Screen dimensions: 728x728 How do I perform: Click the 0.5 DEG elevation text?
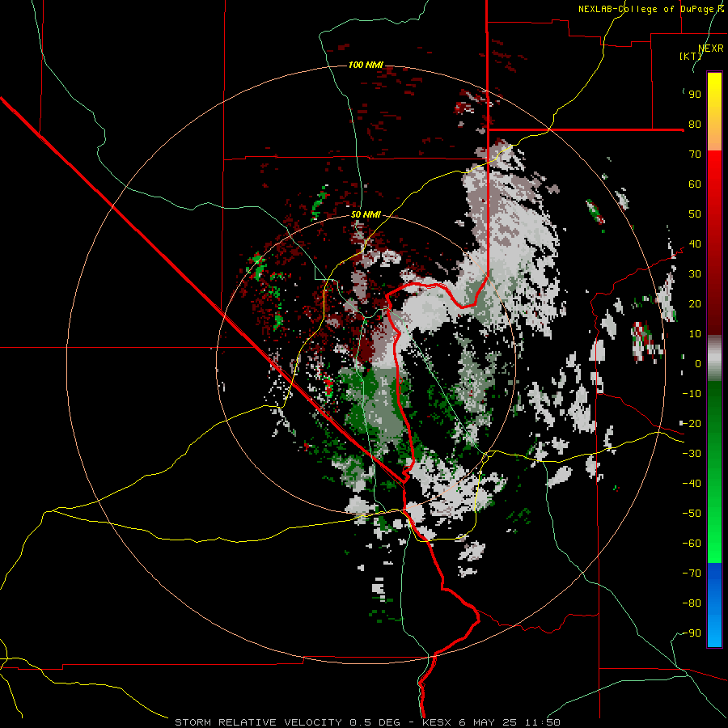(x=374, y=722)
